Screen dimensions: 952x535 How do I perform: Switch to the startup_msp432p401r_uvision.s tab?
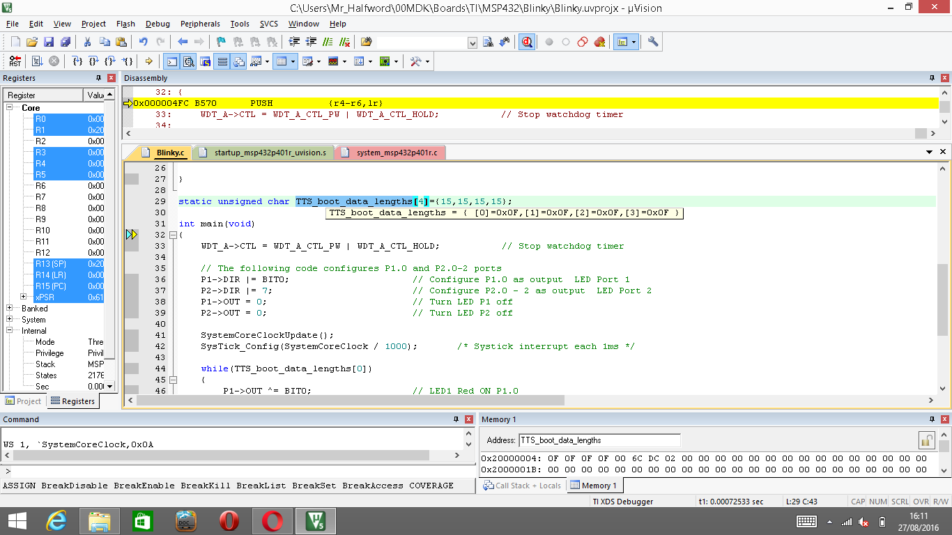pyautogui.click(x=269, y=153)
